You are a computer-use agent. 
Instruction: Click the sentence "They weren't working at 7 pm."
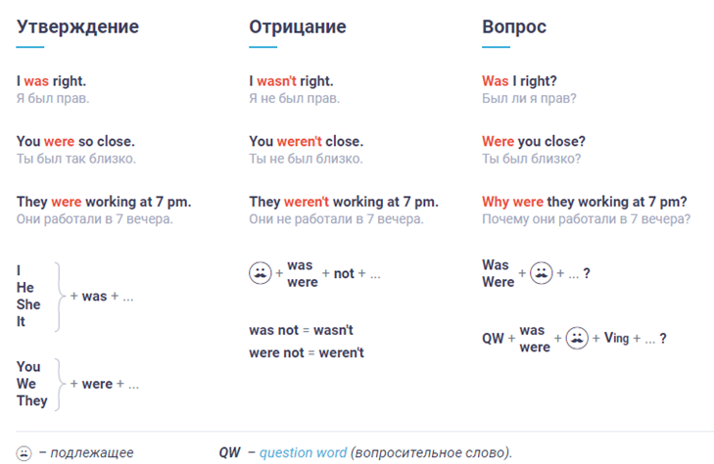[344, 202]
